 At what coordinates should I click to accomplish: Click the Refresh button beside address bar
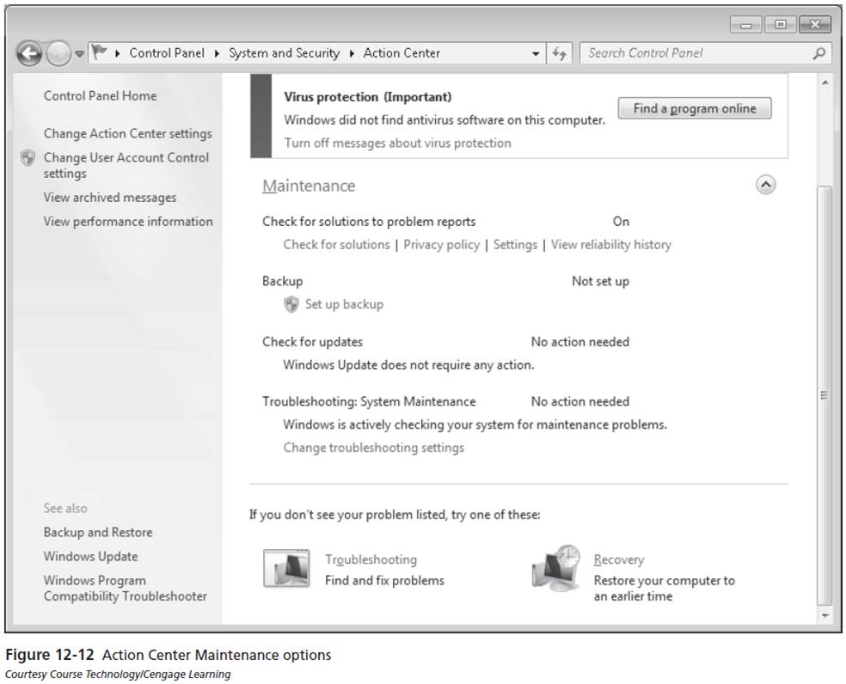pos(560,53)
